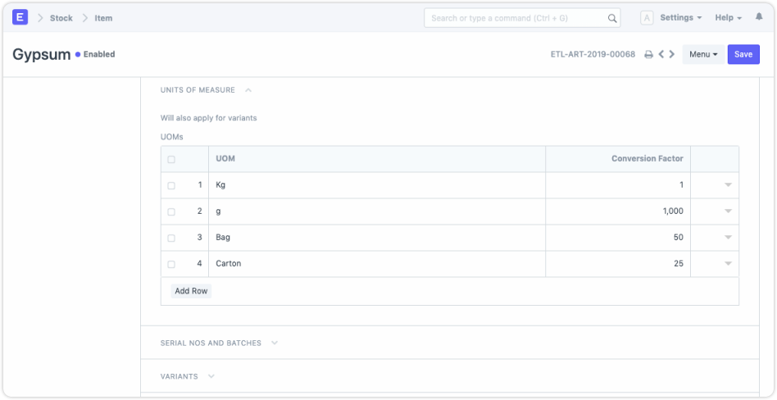This screenshot has width=777, height=400.
Task: Open row options arrow for Kg row
Action: tap(728, 185)
